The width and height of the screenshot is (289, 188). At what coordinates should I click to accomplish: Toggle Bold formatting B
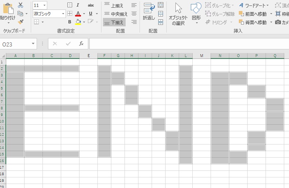click(x=70, y=22)
